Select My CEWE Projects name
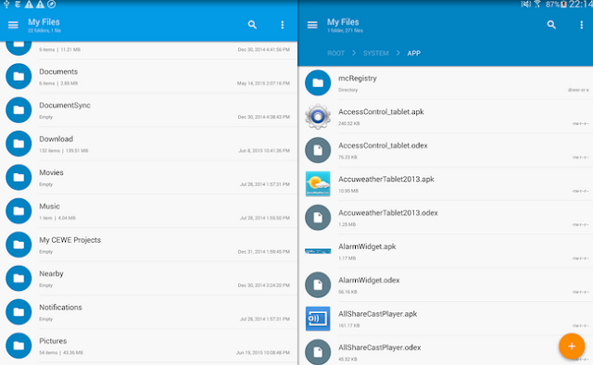 click(70, 240)
